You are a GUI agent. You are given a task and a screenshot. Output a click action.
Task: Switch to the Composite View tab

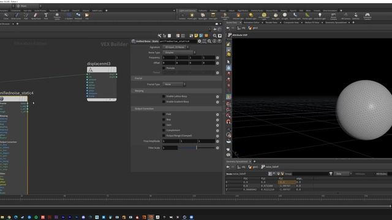click(292, 23)
